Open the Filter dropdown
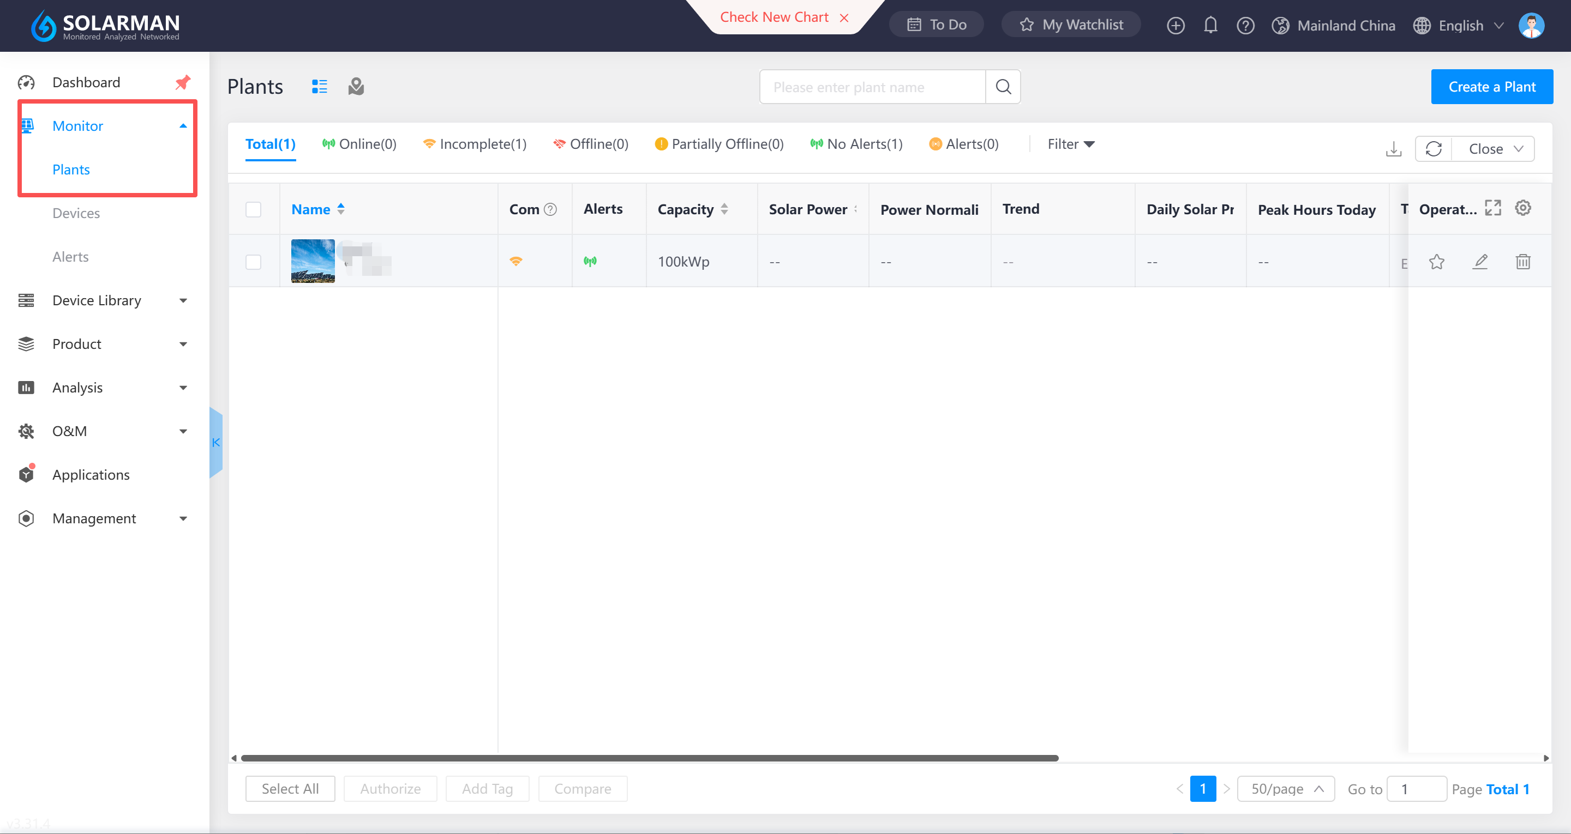The height and width of the screenshot is (834, 1571). tap(1071, 144)
